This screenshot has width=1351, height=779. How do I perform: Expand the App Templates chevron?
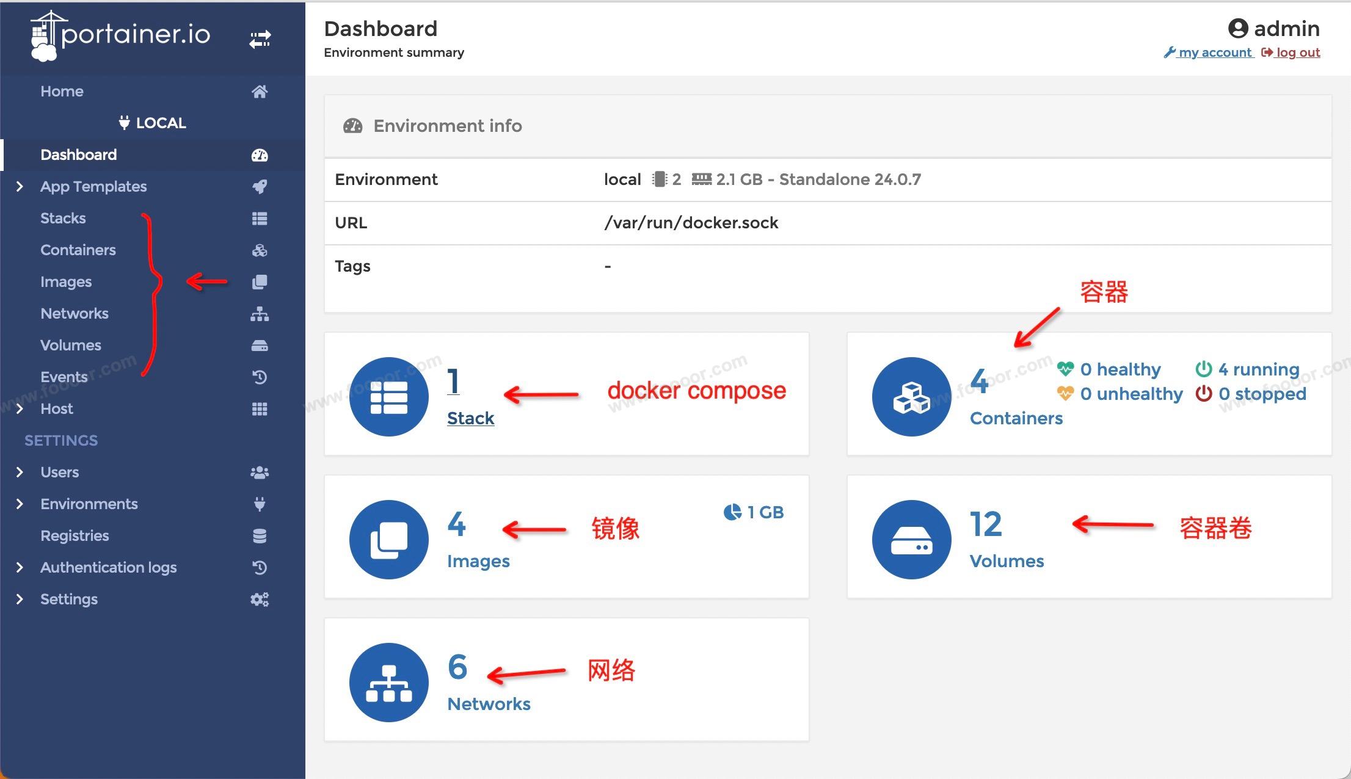click(x=20, y=187)
